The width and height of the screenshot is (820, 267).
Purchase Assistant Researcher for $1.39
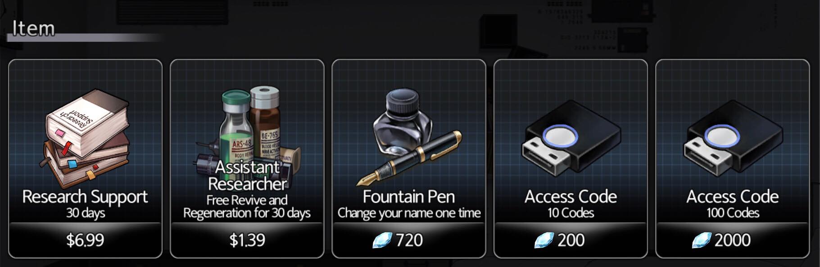(x=247, y=240)
